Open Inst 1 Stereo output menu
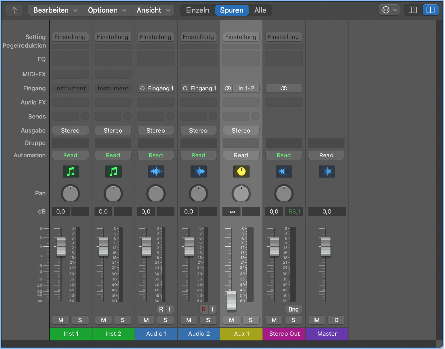445x349 pixels. [x=70, y=131]
